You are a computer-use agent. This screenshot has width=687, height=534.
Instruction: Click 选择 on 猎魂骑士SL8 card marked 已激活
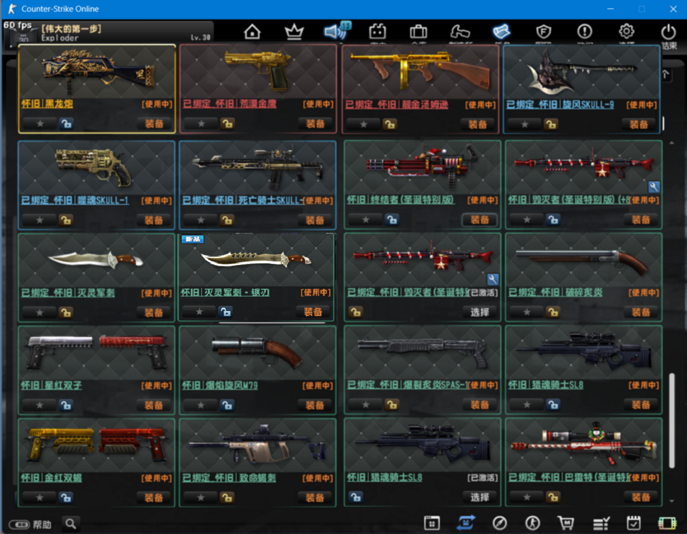(x=480, y=497)
